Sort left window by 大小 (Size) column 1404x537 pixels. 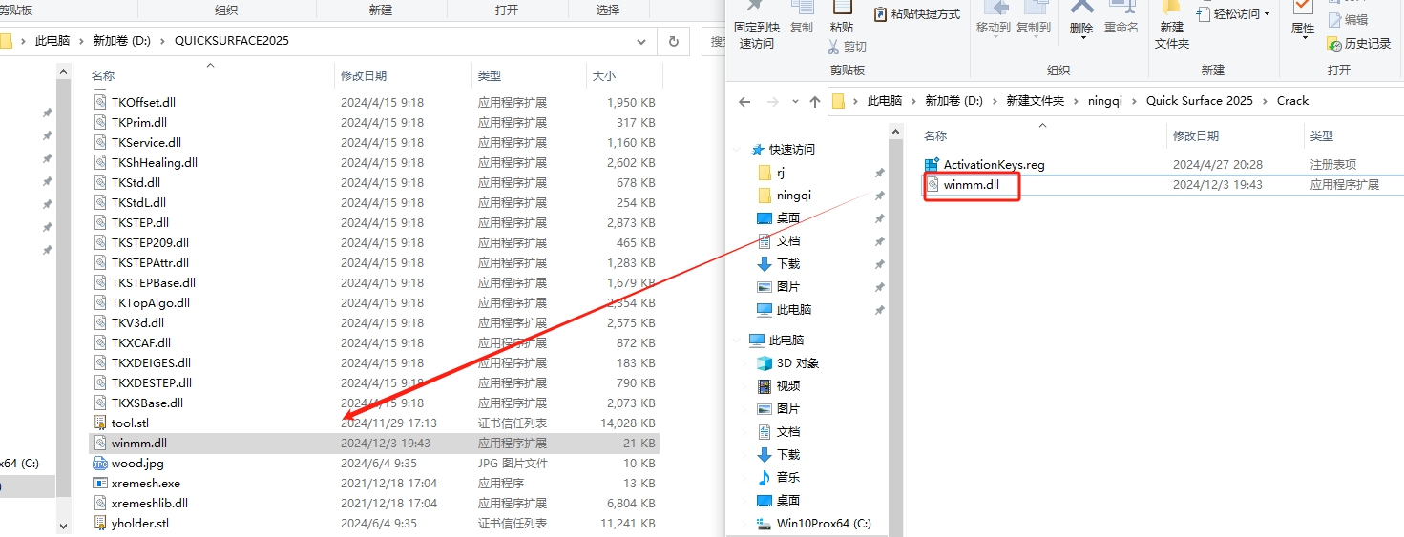click(x=624, y=75)
